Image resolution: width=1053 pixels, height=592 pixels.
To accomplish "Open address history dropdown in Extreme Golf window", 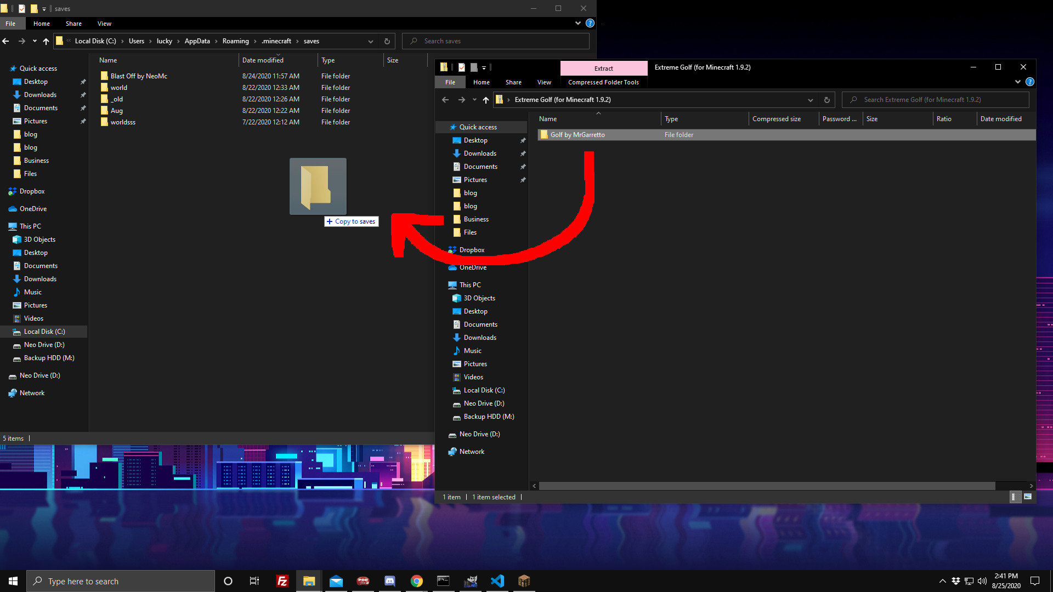I will coord(811,100).
